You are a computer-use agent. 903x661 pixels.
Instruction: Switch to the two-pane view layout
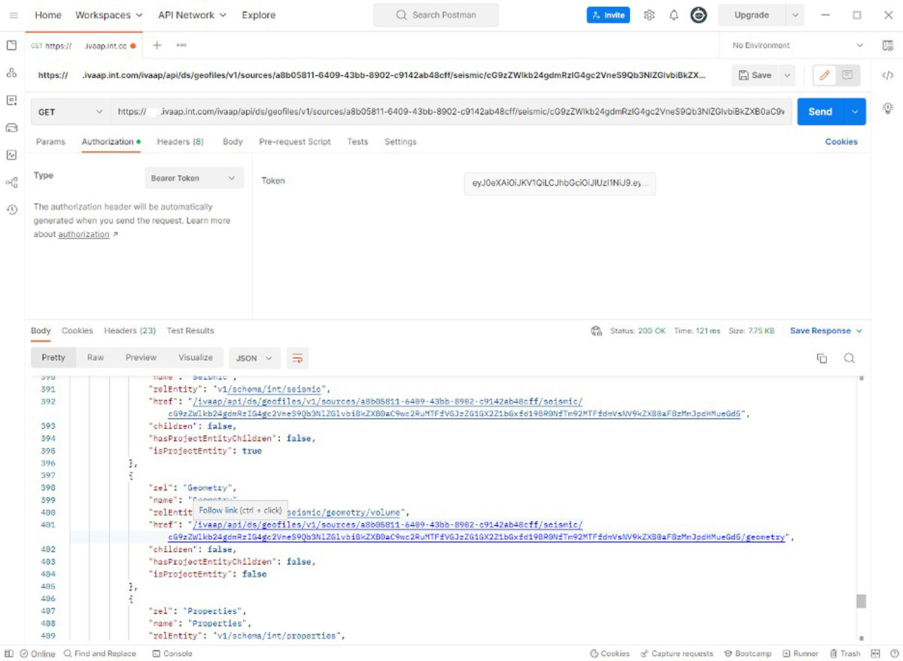tap(875, 653)
